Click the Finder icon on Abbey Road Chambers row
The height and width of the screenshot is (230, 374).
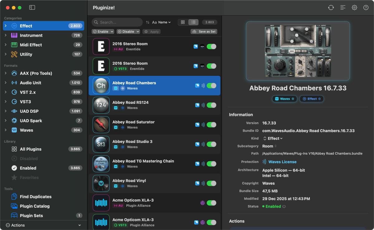[x=197, y=85]
